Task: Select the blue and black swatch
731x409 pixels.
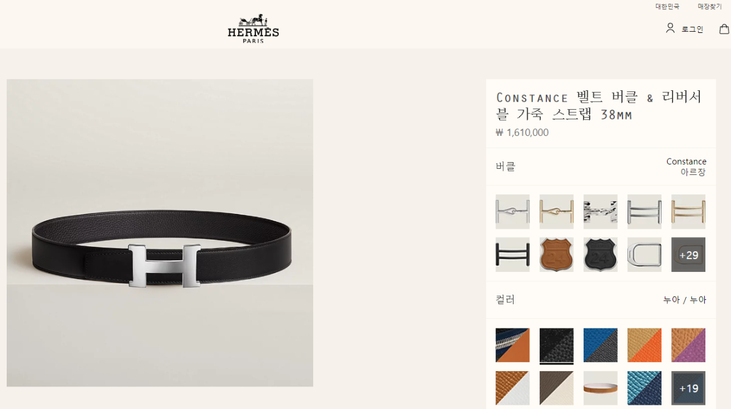Action: pos(600,346)
